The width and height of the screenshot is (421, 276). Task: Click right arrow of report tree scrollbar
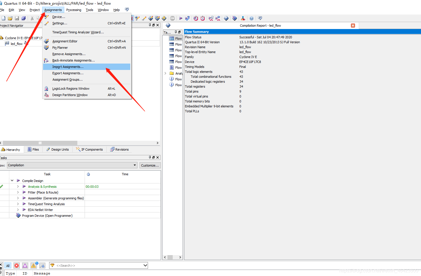[180, 257]
